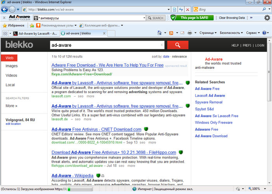Click the Print icon
Image resolution: width=272 pixels, height=194 pixels.
[190, 33]
